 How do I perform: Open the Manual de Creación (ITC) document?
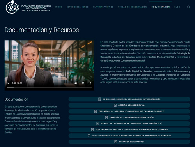click(x=129, y=124)
